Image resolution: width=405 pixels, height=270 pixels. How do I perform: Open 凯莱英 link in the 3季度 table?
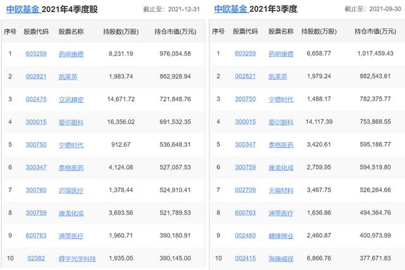[278, 77]
